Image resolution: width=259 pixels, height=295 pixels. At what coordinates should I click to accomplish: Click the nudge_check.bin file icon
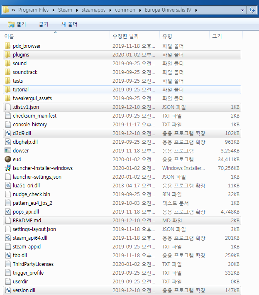coord(8,194)
